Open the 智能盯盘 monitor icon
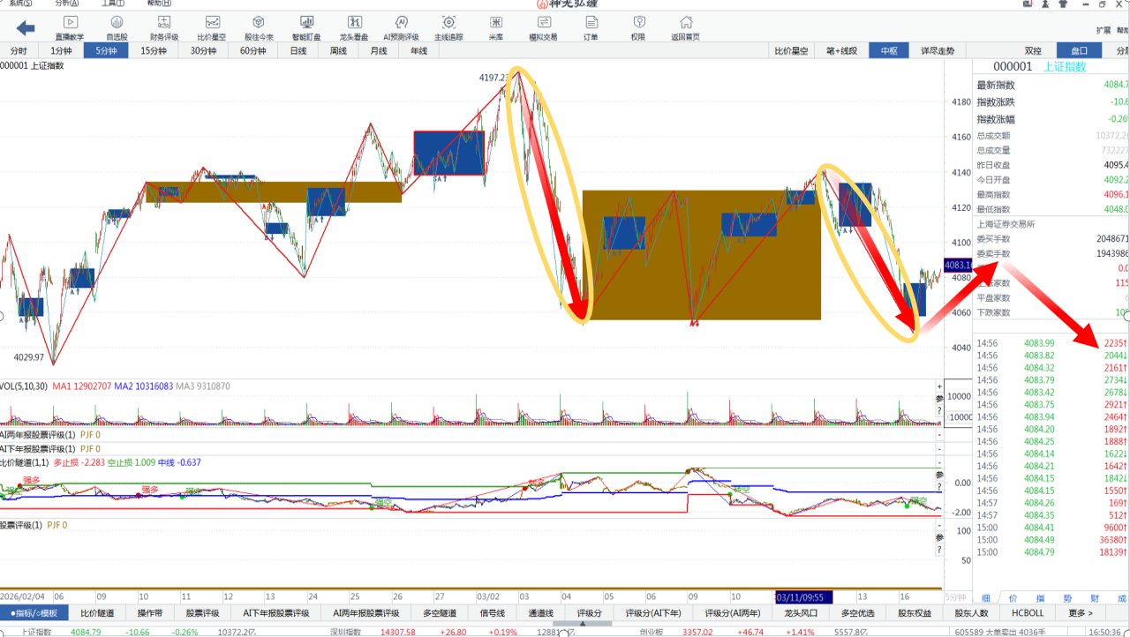1130x637 pixels. 306,27
